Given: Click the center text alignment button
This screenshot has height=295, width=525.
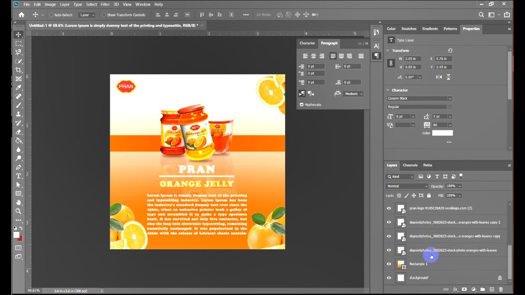Looking at the screenshot, I should click(313, 56).
